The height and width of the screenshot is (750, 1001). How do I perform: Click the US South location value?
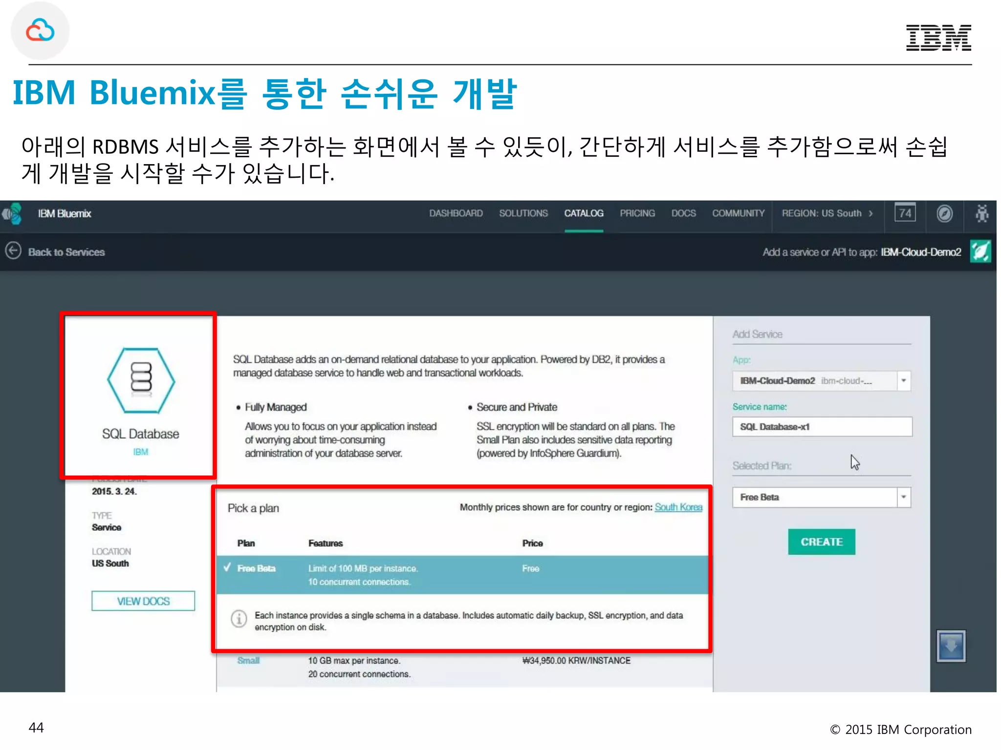coord(110,563)
